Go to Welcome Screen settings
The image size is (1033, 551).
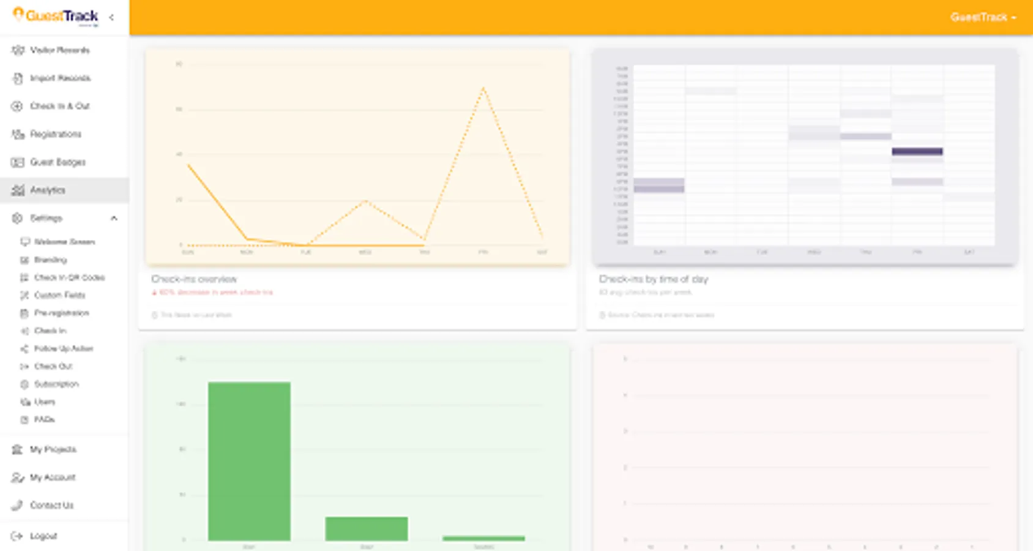pos(64,242)
